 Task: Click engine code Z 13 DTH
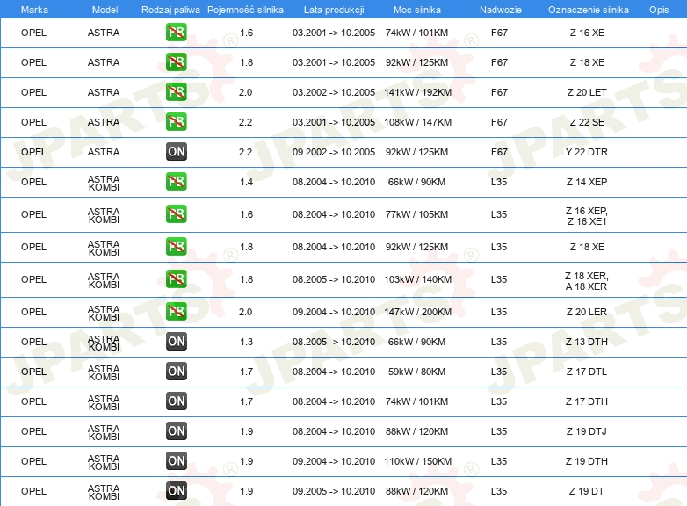587,341
